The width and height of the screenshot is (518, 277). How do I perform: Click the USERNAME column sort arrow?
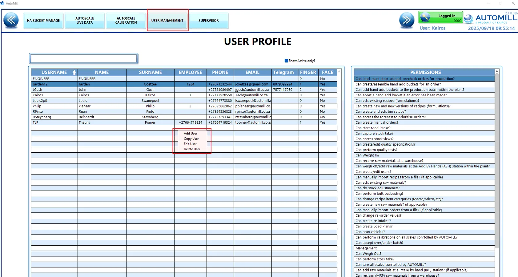coord(74,72)
